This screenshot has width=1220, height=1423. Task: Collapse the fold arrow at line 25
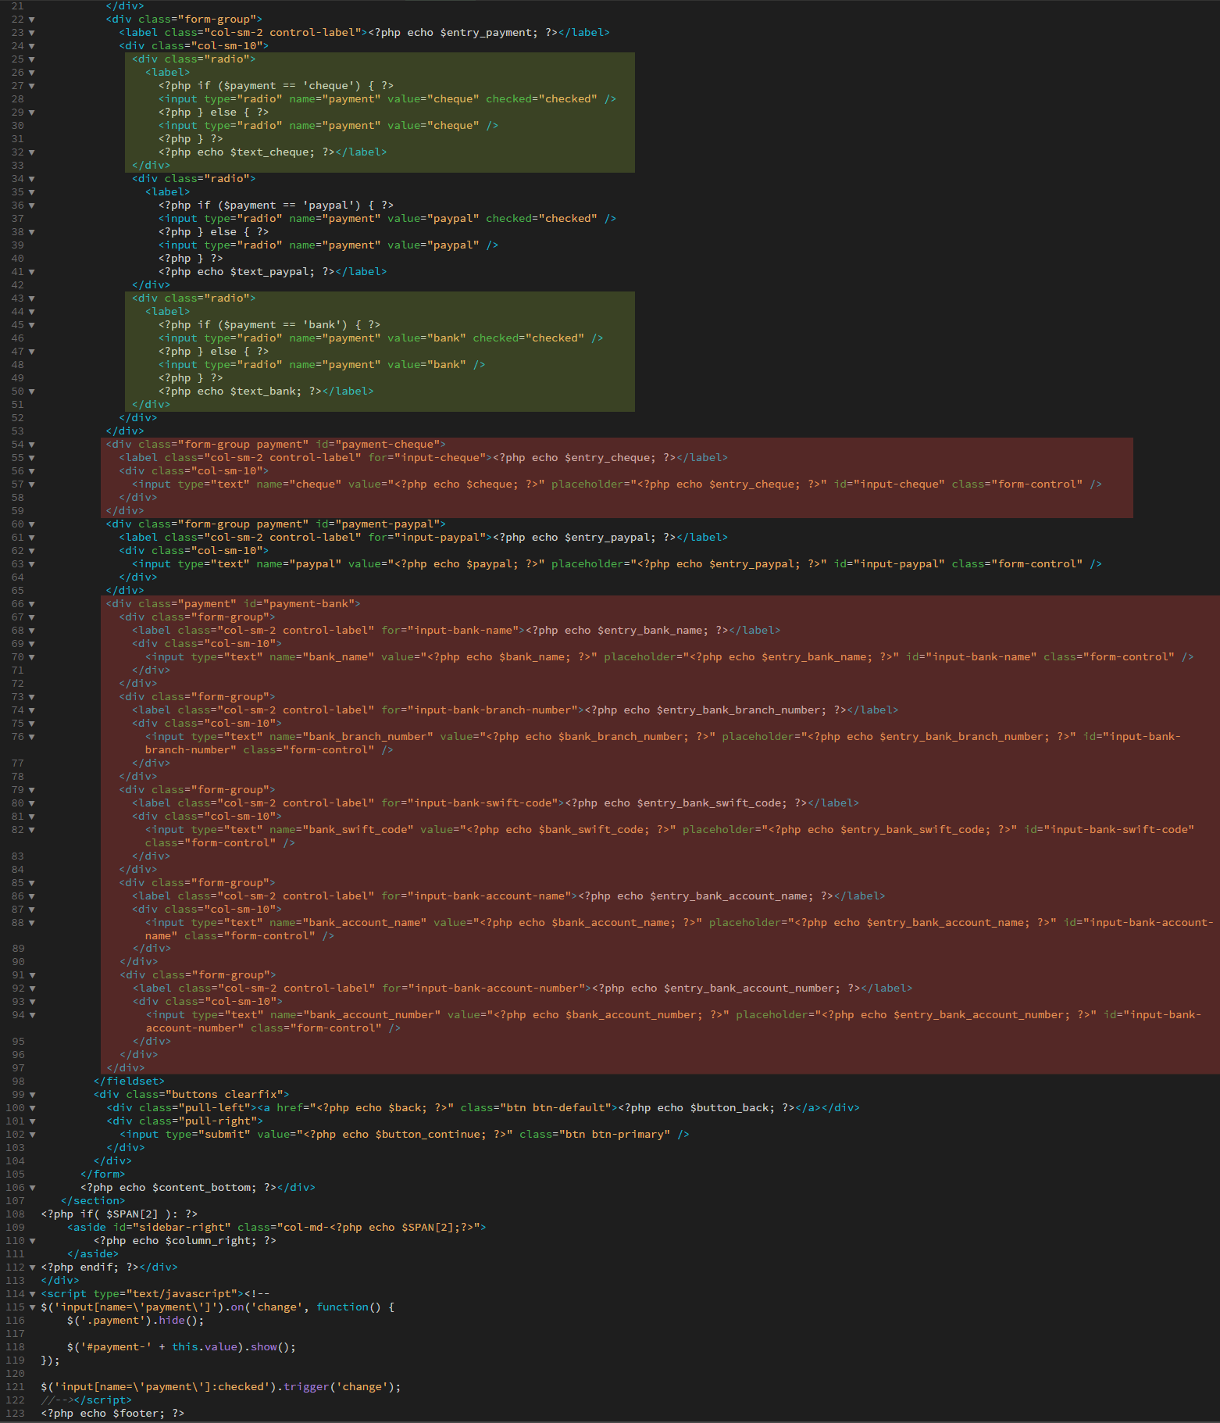32,59
